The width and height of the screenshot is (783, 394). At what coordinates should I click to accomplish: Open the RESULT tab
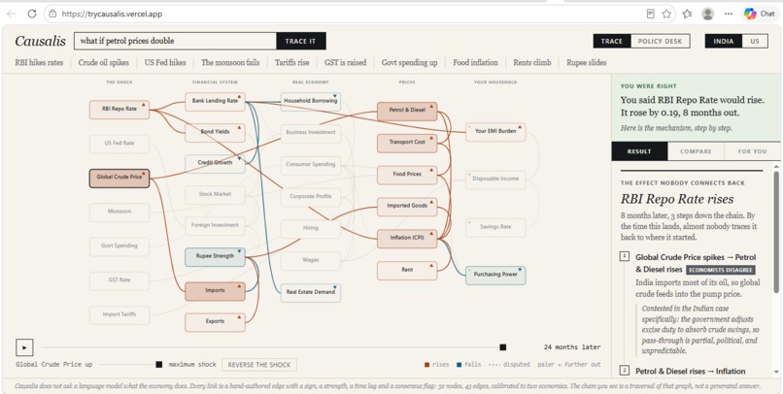pyautogui.click(x=639, y=151)
